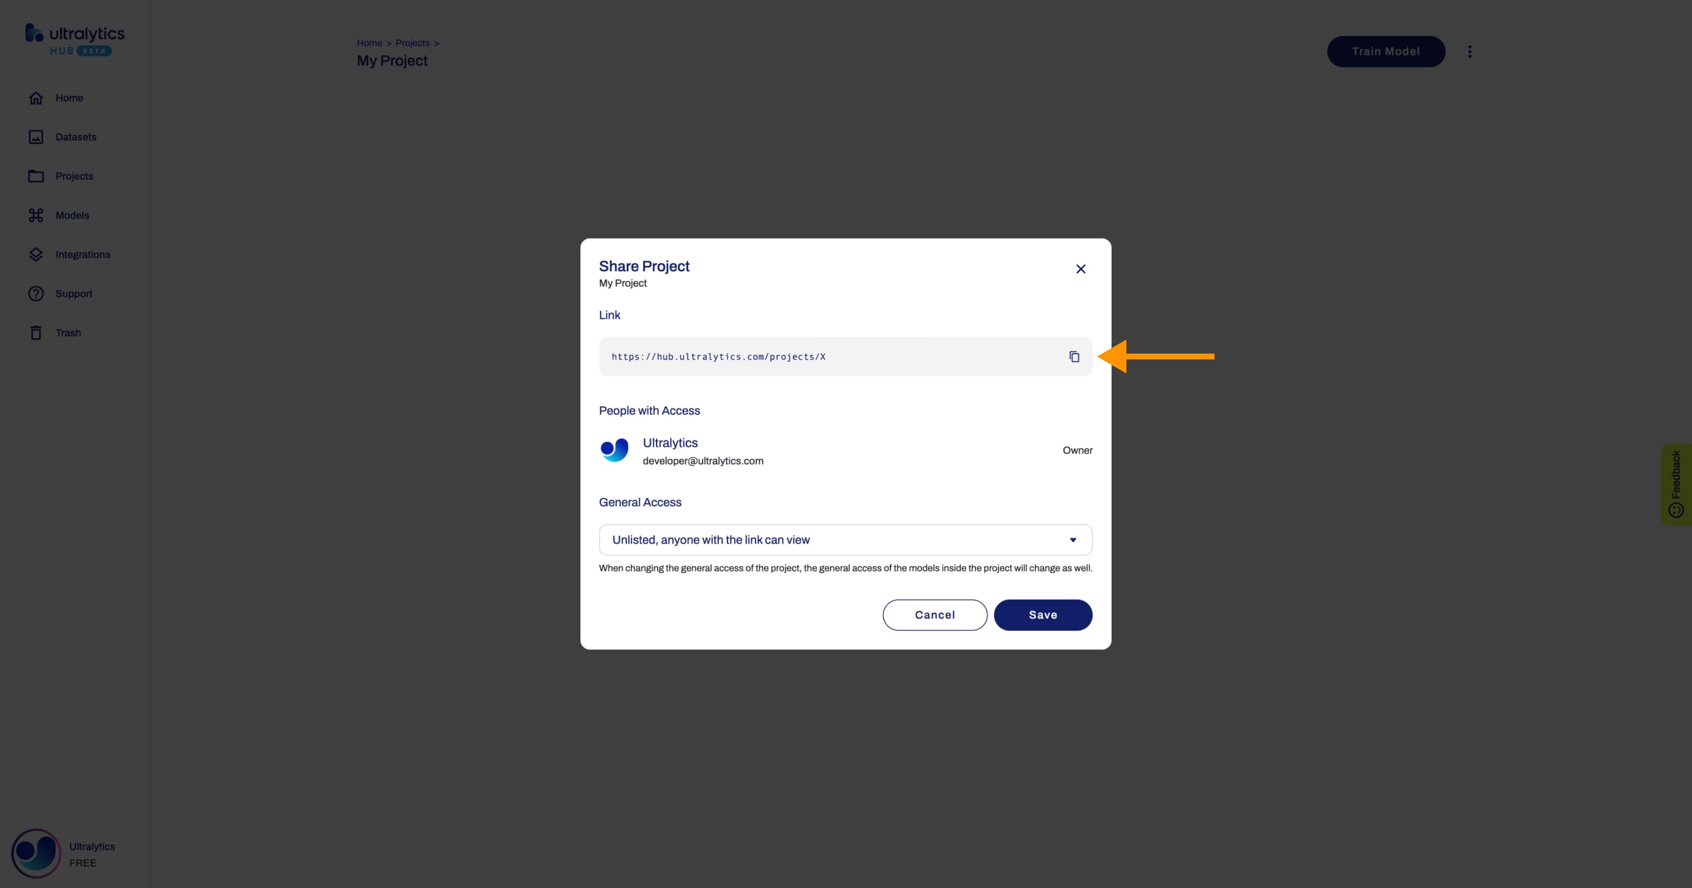Click the Train Model button
Screen dimensions: 1692x888
pos(1385,52)
